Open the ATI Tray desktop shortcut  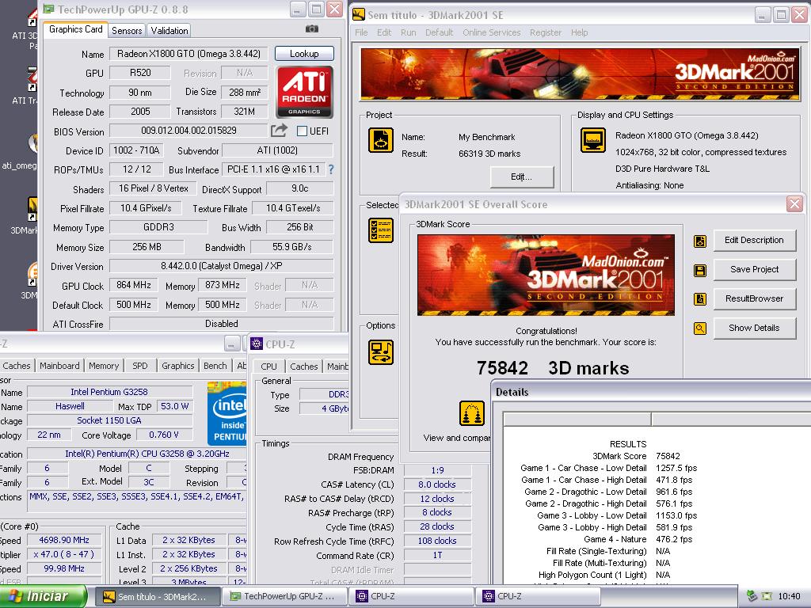tap(32, 78)
